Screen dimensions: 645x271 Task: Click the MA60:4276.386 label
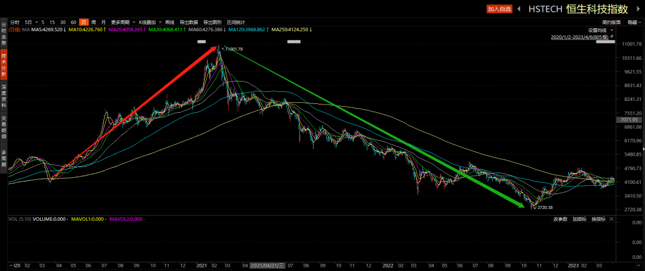point(208,30)
